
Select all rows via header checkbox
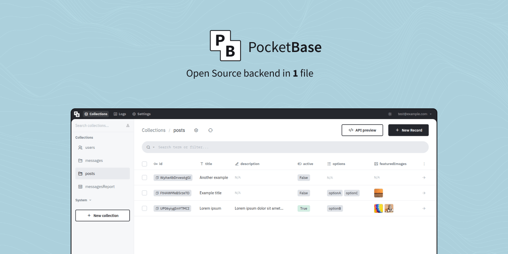pos(144,164)
